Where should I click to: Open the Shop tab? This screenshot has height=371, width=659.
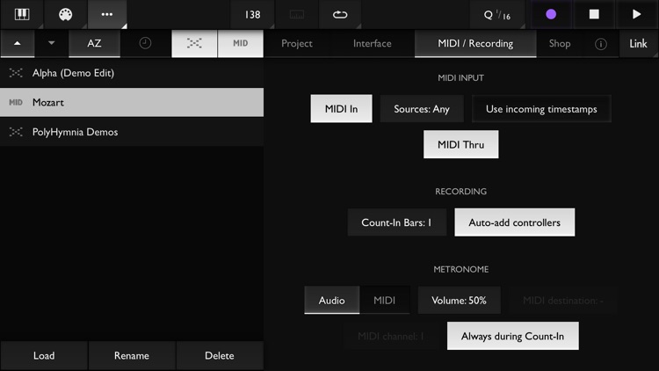click(560, 43)
